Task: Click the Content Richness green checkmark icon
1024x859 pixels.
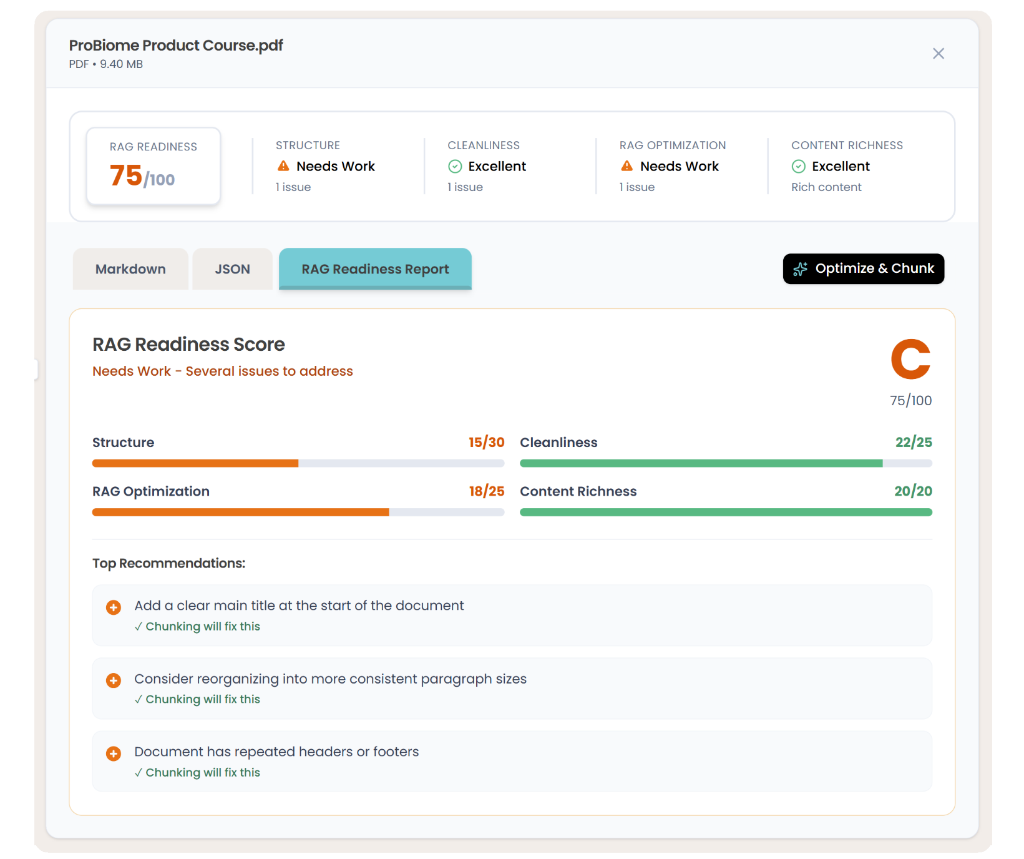Action: [798, 166]
